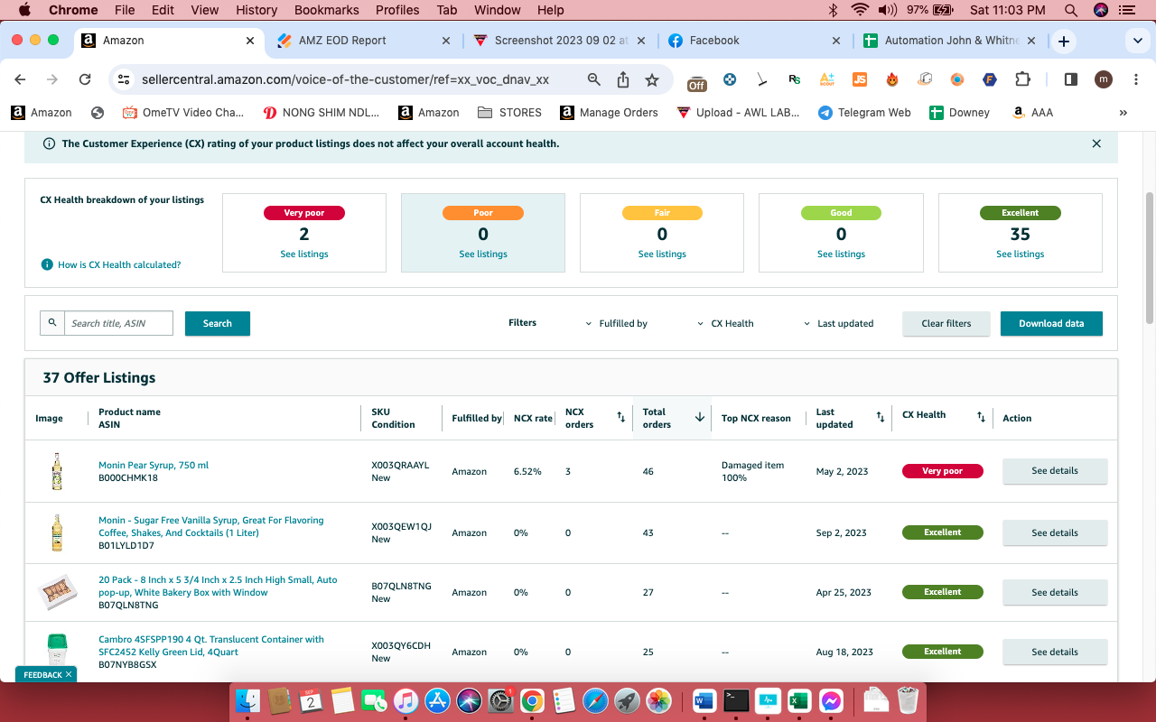Open the Profiles menu in menu bar
This screenshot has width=1156, height=722.
(x=397, y=10)
